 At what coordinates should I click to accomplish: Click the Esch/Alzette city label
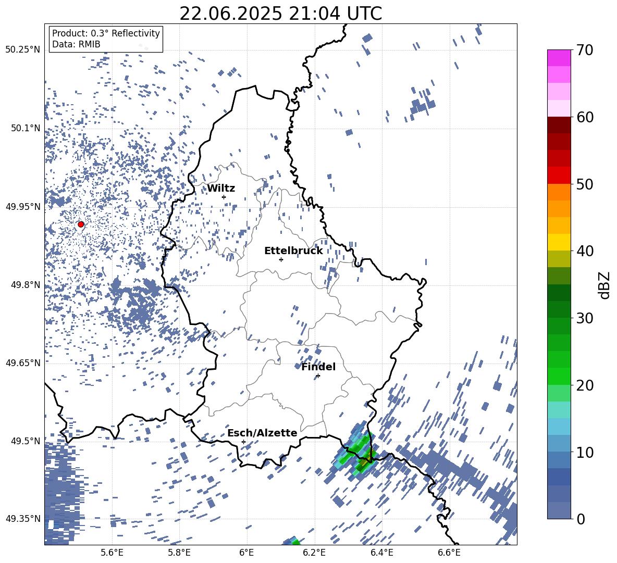(x=262, y=433)
